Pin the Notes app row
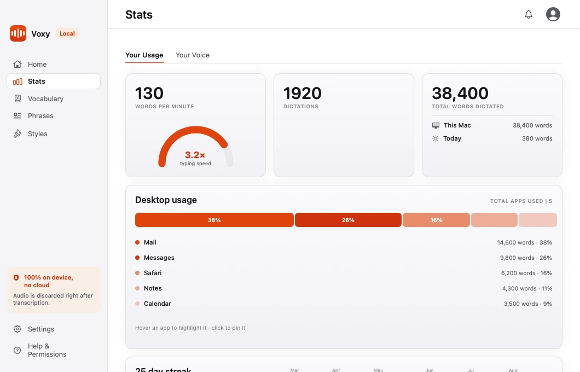 (x=344, y=288)
